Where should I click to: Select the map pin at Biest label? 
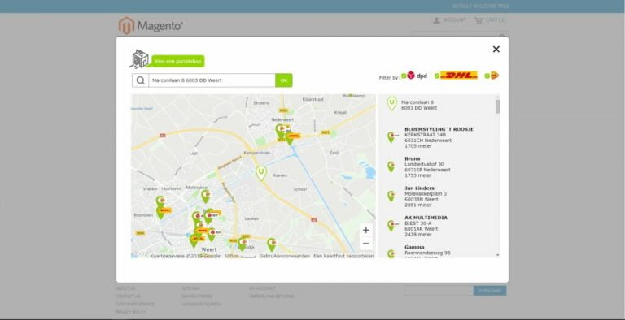242,244
